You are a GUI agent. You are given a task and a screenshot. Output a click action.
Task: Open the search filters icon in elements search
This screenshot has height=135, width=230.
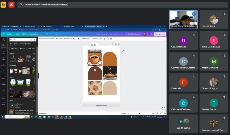[34, 40]
